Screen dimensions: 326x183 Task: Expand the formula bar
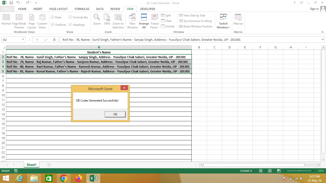[322, 39]
